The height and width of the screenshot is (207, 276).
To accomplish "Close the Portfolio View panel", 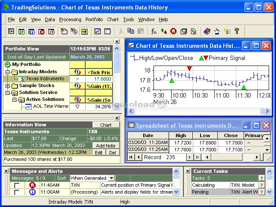I will pyautogui.click(x=117, y=42).
